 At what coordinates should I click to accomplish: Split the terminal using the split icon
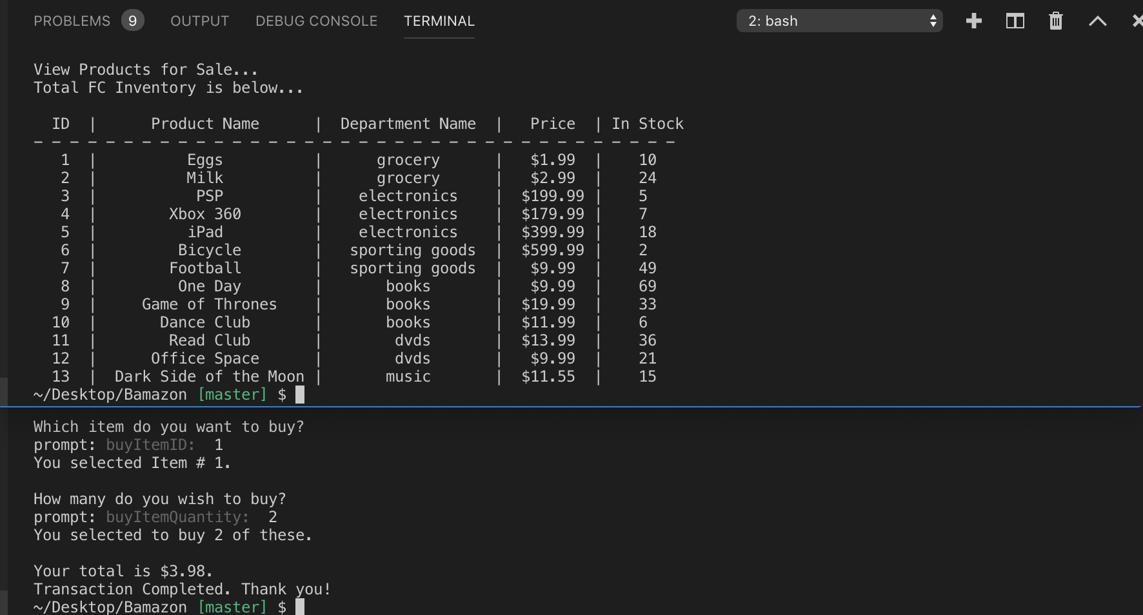1015,21
